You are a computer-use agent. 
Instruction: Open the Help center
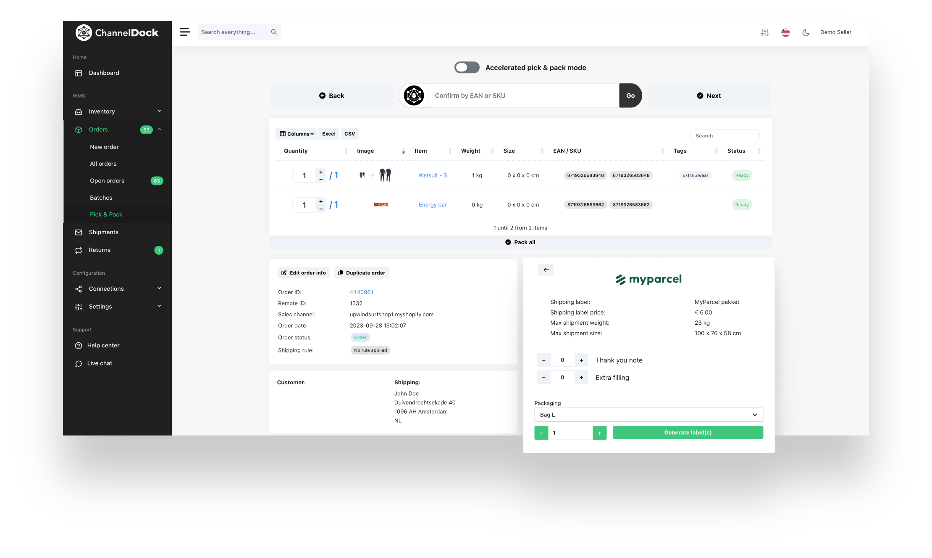click(103, 345)
